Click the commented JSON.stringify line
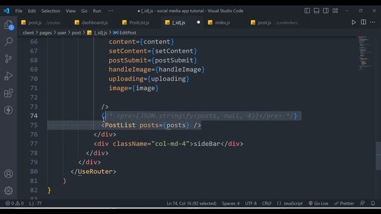The image size is (381, 214). 199,116
